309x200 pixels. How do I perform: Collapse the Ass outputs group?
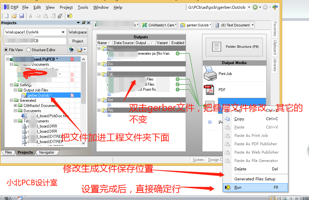(x=99, y=48)
